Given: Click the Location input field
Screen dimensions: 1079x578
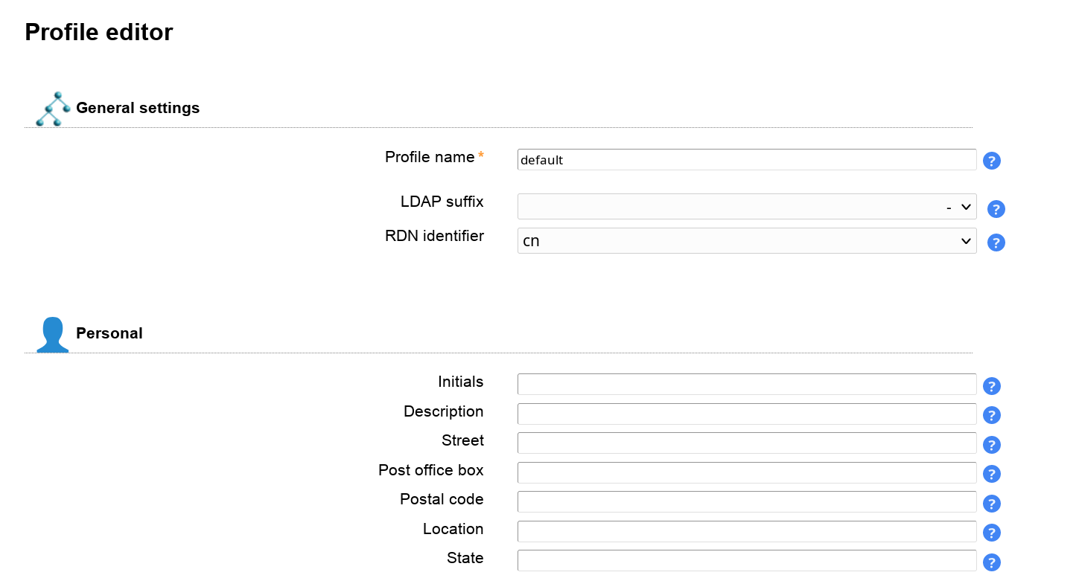Looking at the screenshot, I should click(746, 531).
